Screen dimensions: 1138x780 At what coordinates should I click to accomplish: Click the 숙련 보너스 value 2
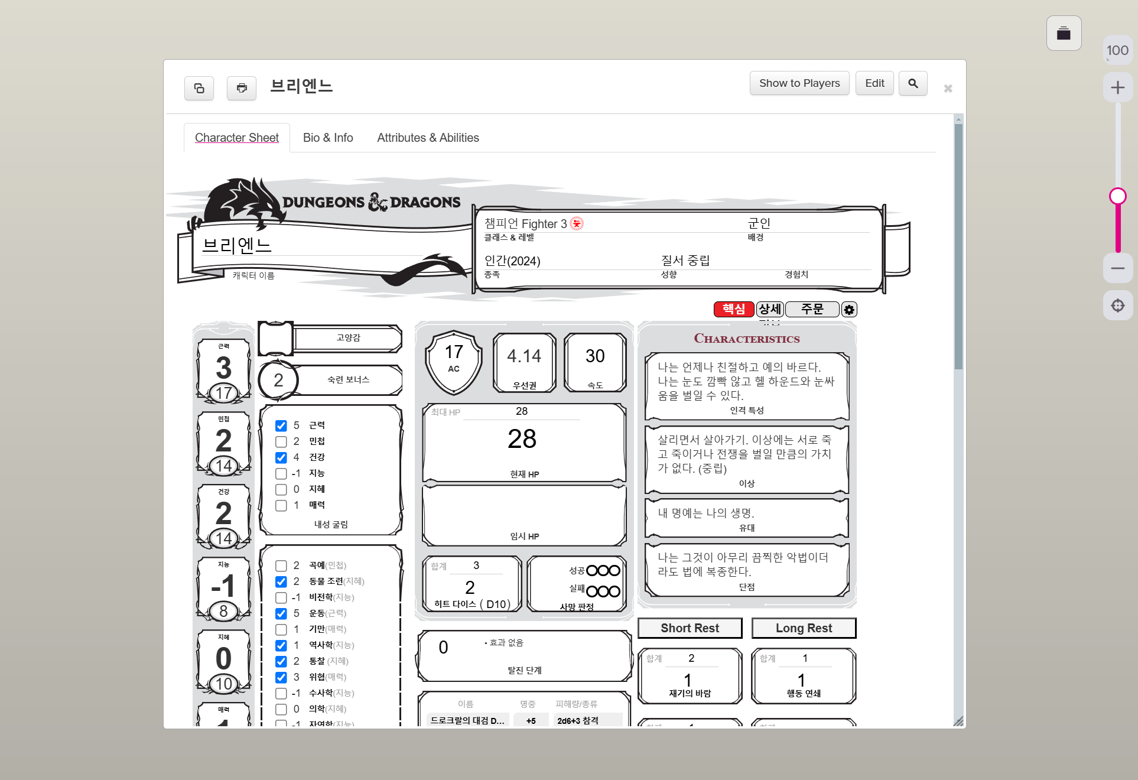(x=278, y=381)
